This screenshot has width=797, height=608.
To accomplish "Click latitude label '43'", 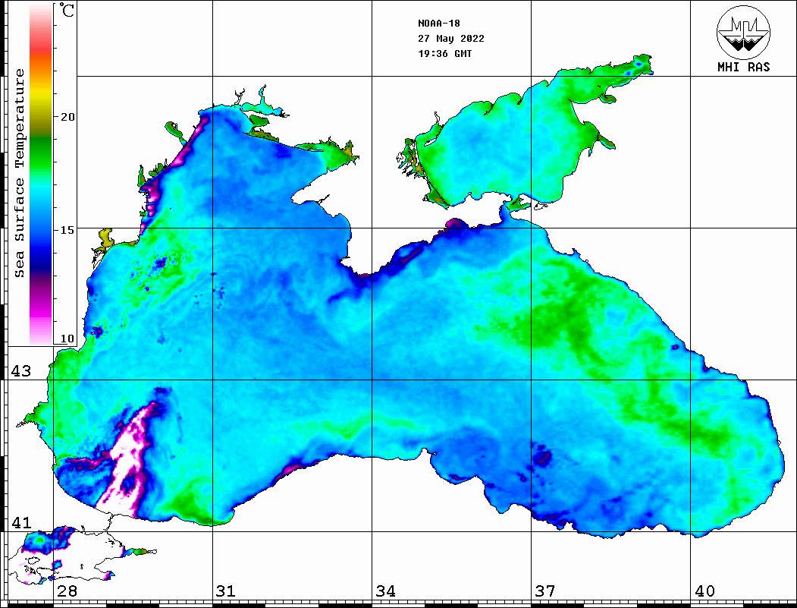I will click(x=21, y=371).
